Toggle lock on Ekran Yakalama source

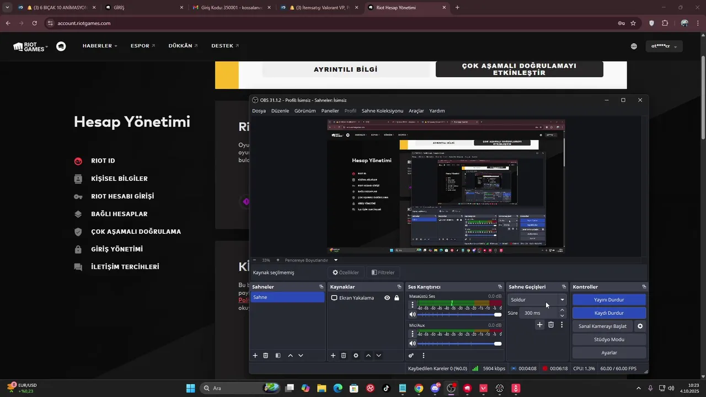tap(397, 298)
